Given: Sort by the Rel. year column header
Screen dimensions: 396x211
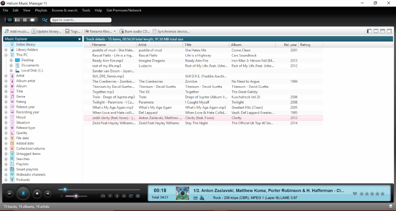Looking at the screenshot, I should coord(287,45).
